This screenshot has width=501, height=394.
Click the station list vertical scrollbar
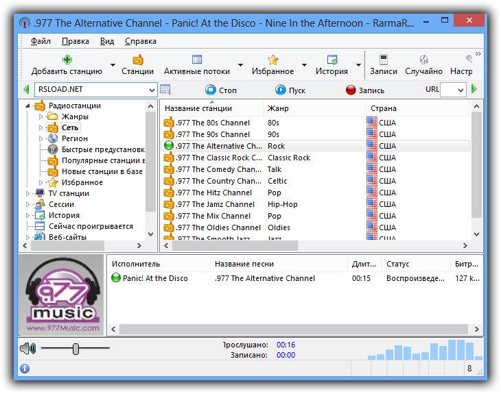(x=476, y=165)
